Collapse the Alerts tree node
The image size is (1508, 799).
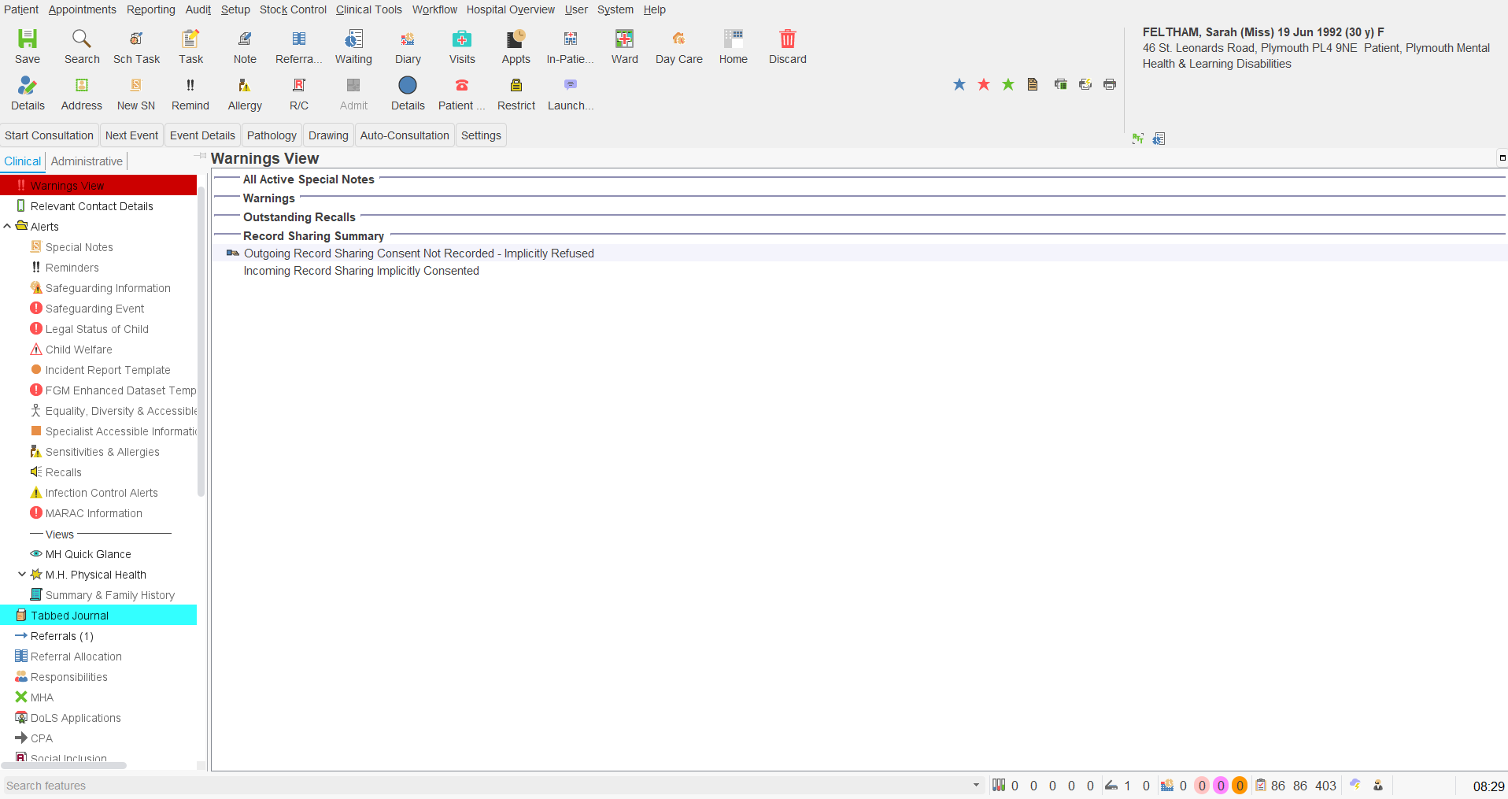pyautogui.click(x=8, y=226)
